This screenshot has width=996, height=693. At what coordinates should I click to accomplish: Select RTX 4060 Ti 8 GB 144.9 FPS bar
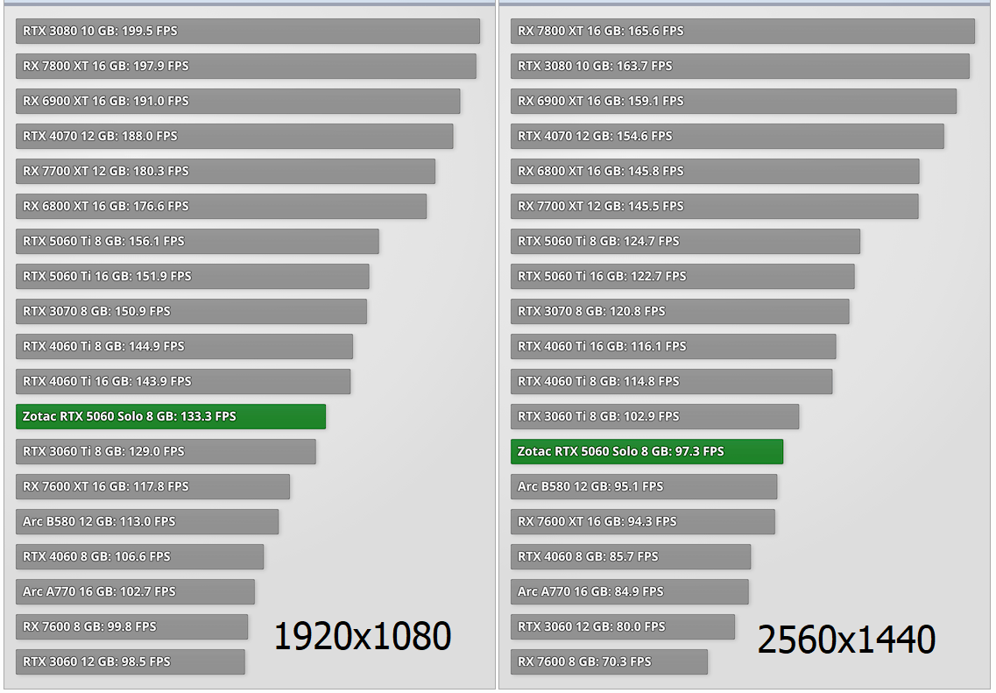(x=184, y=346)
